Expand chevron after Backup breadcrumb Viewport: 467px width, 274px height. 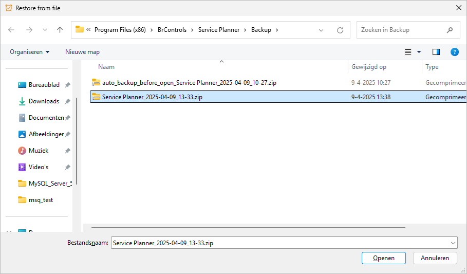click(x=277, y=30)
